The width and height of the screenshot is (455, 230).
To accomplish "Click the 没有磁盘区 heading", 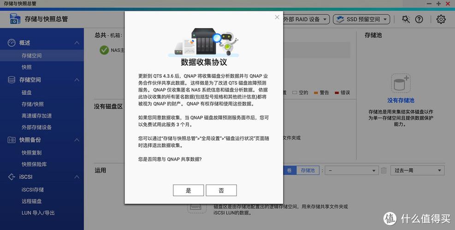I will pyautogui.click(x=108, y=107).
